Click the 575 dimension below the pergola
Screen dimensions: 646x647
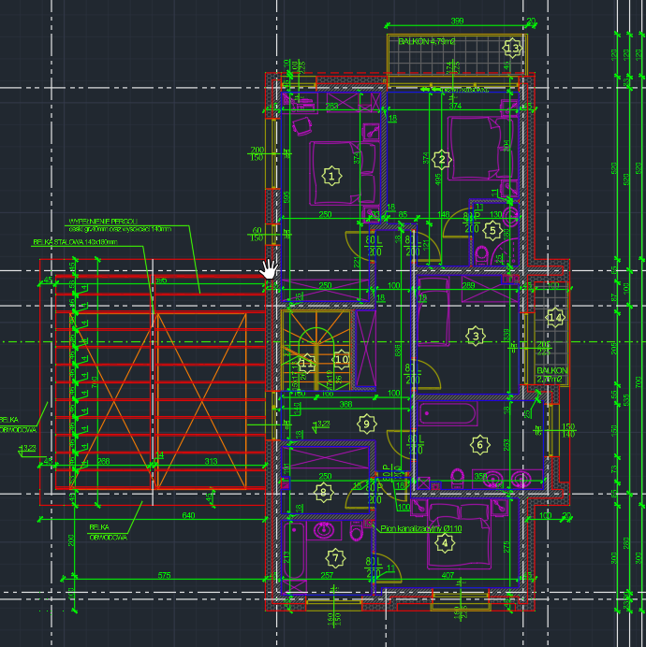165,574
